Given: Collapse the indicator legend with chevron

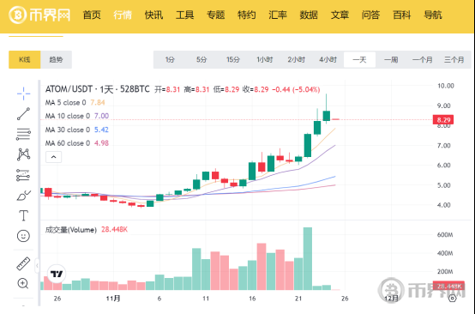Looking at the screenshot, I should pyautogui.click(x=54, y=157).
